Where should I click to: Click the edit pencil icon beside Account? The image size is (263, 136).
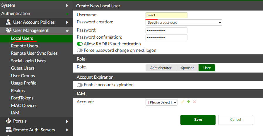182,102
